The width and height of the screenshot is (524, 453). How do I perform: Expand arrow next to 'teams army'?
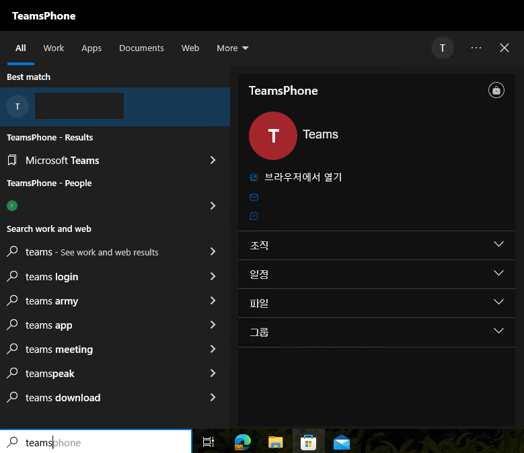tap(213, 301)
